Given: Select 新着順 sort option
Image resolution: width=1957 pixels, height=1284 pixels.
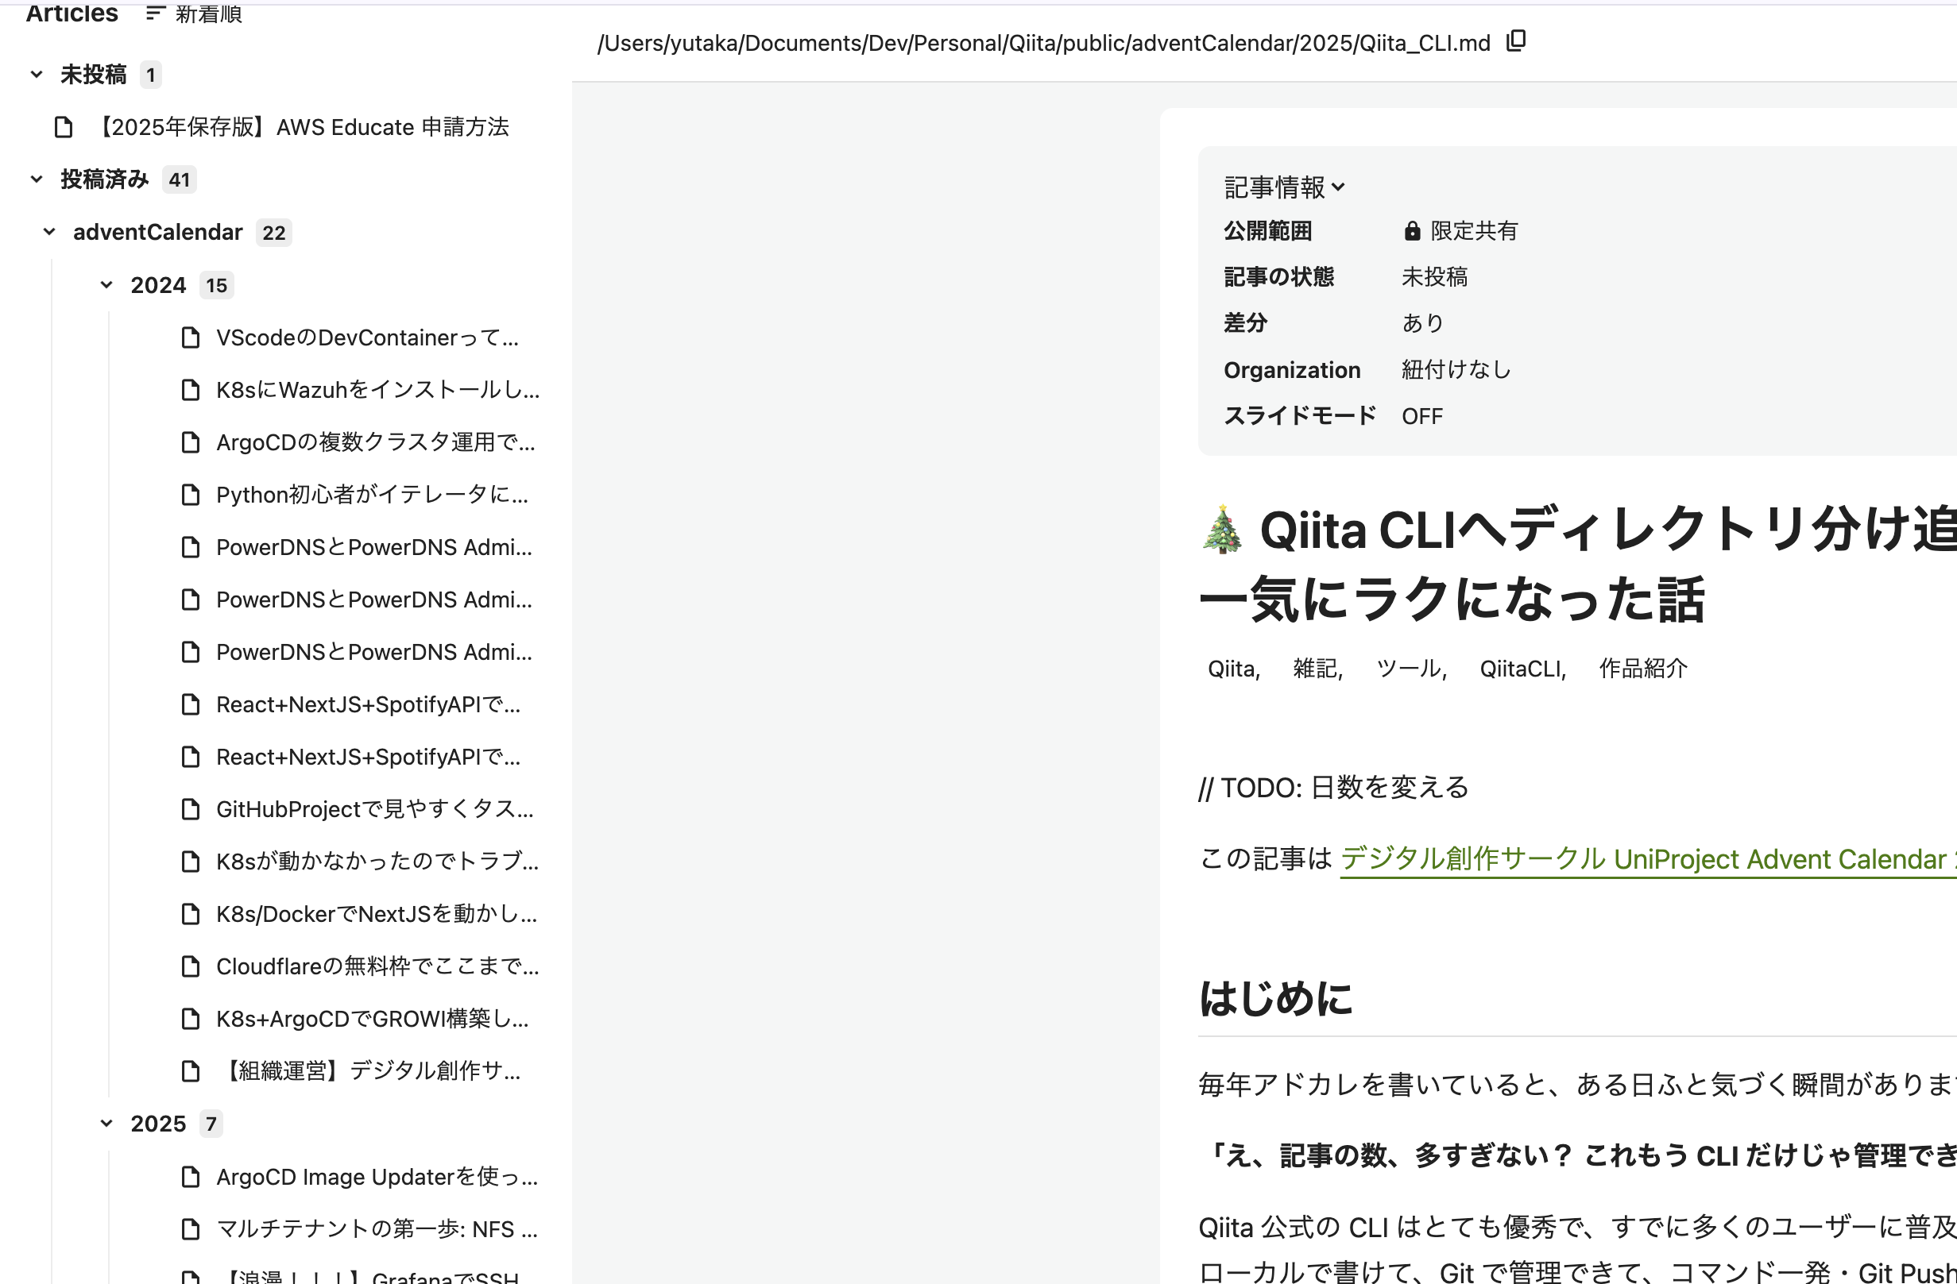Looking at the screenshot, I should click(x=207, y=13).
